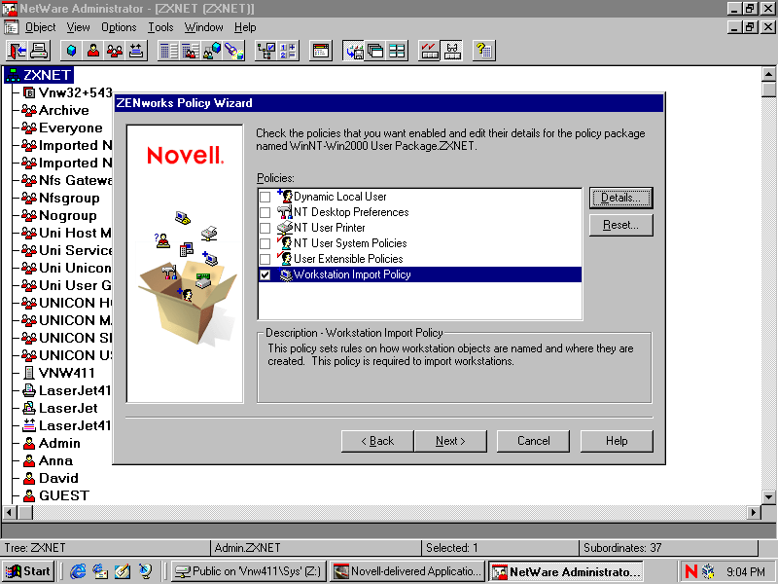Select the Workstation Import Policy row text
Image resolution: width=778 pixels, height=584 pixels.
pyautogui.click(x=352, y=274)
